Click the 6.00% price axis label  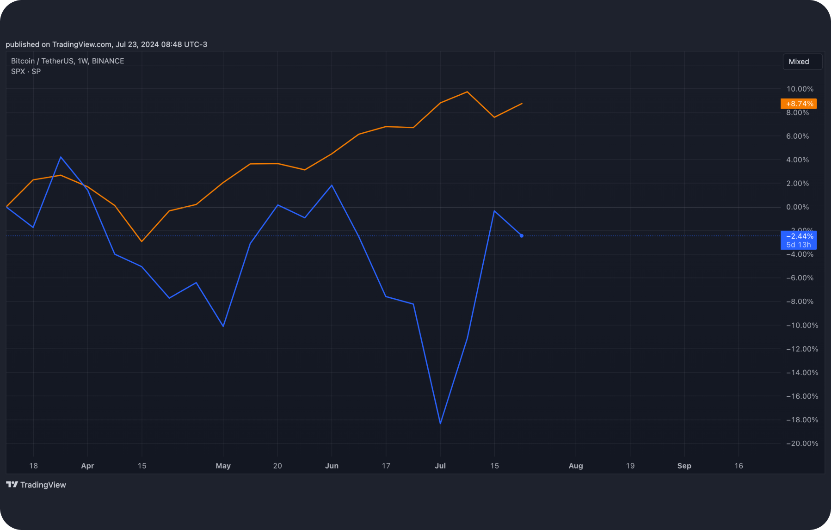click(798, 136)
